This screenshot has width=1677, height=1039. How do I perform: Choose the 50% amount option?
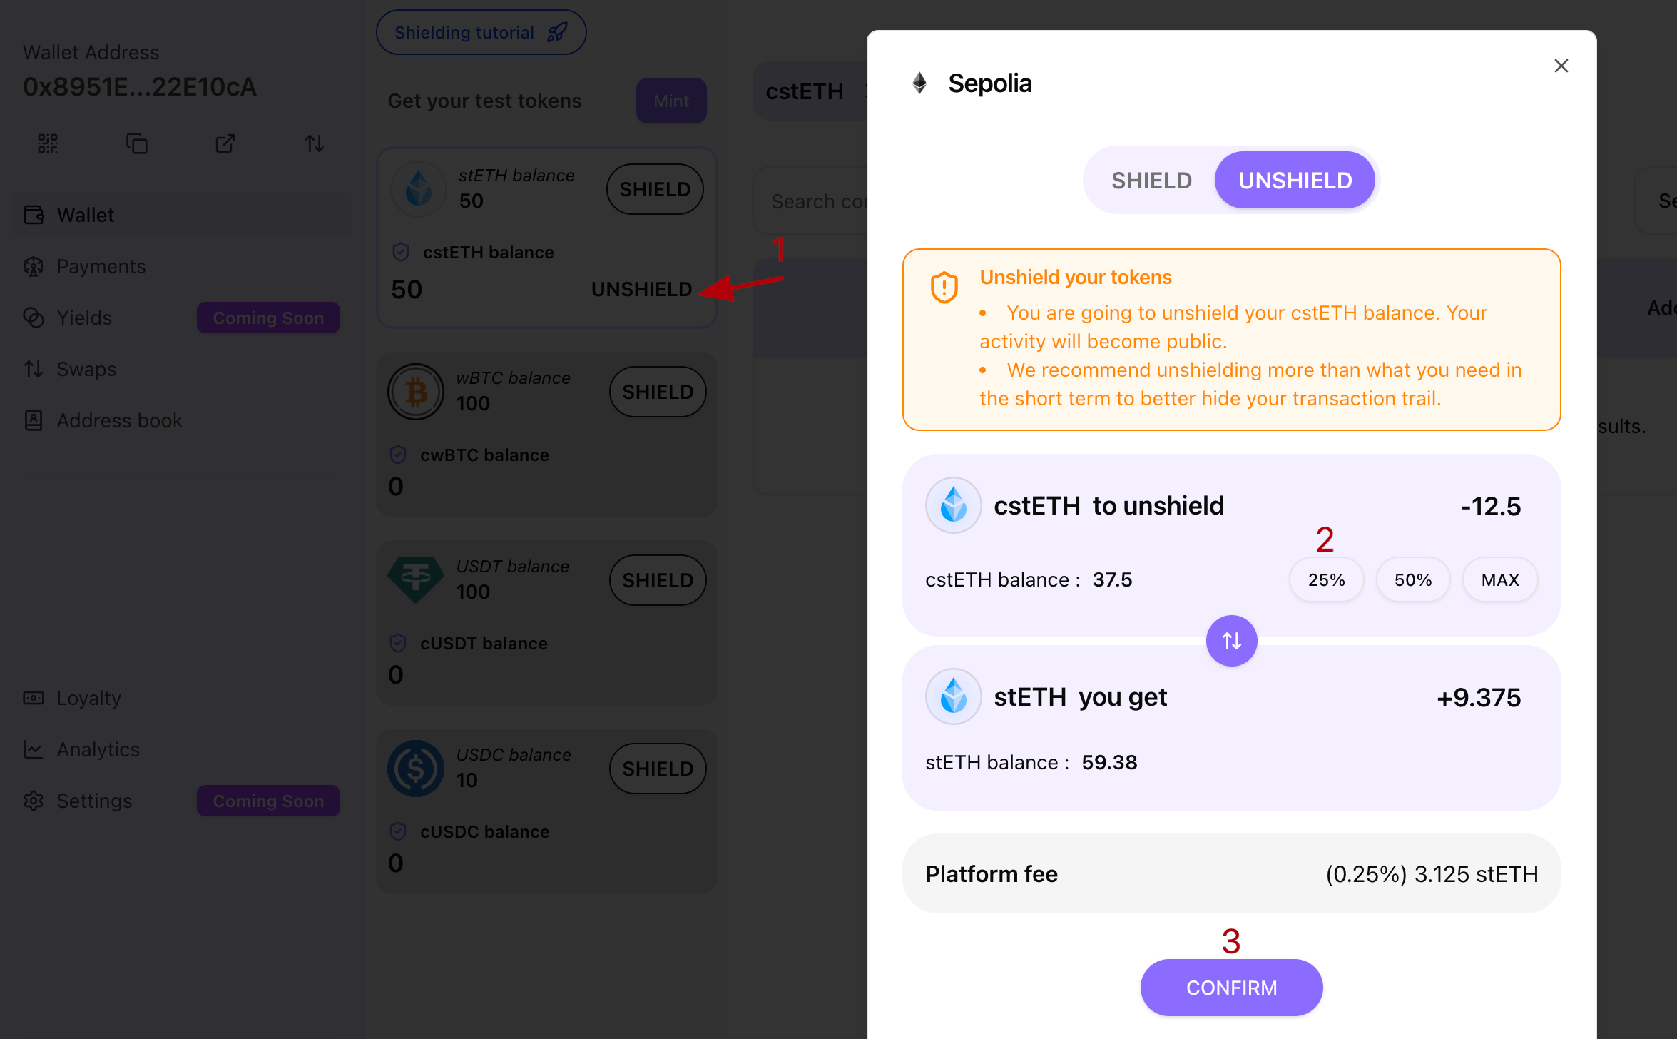point(1413,580)
